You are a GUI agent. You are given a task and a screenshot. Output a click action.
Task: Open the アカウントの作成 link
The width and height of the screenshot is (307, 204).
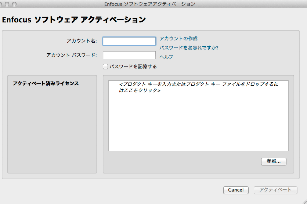click(x=178, y=39)
